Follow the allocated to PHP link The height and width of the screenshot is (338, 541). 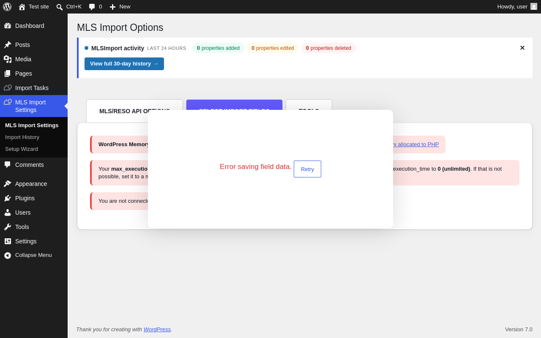point(416,144)
